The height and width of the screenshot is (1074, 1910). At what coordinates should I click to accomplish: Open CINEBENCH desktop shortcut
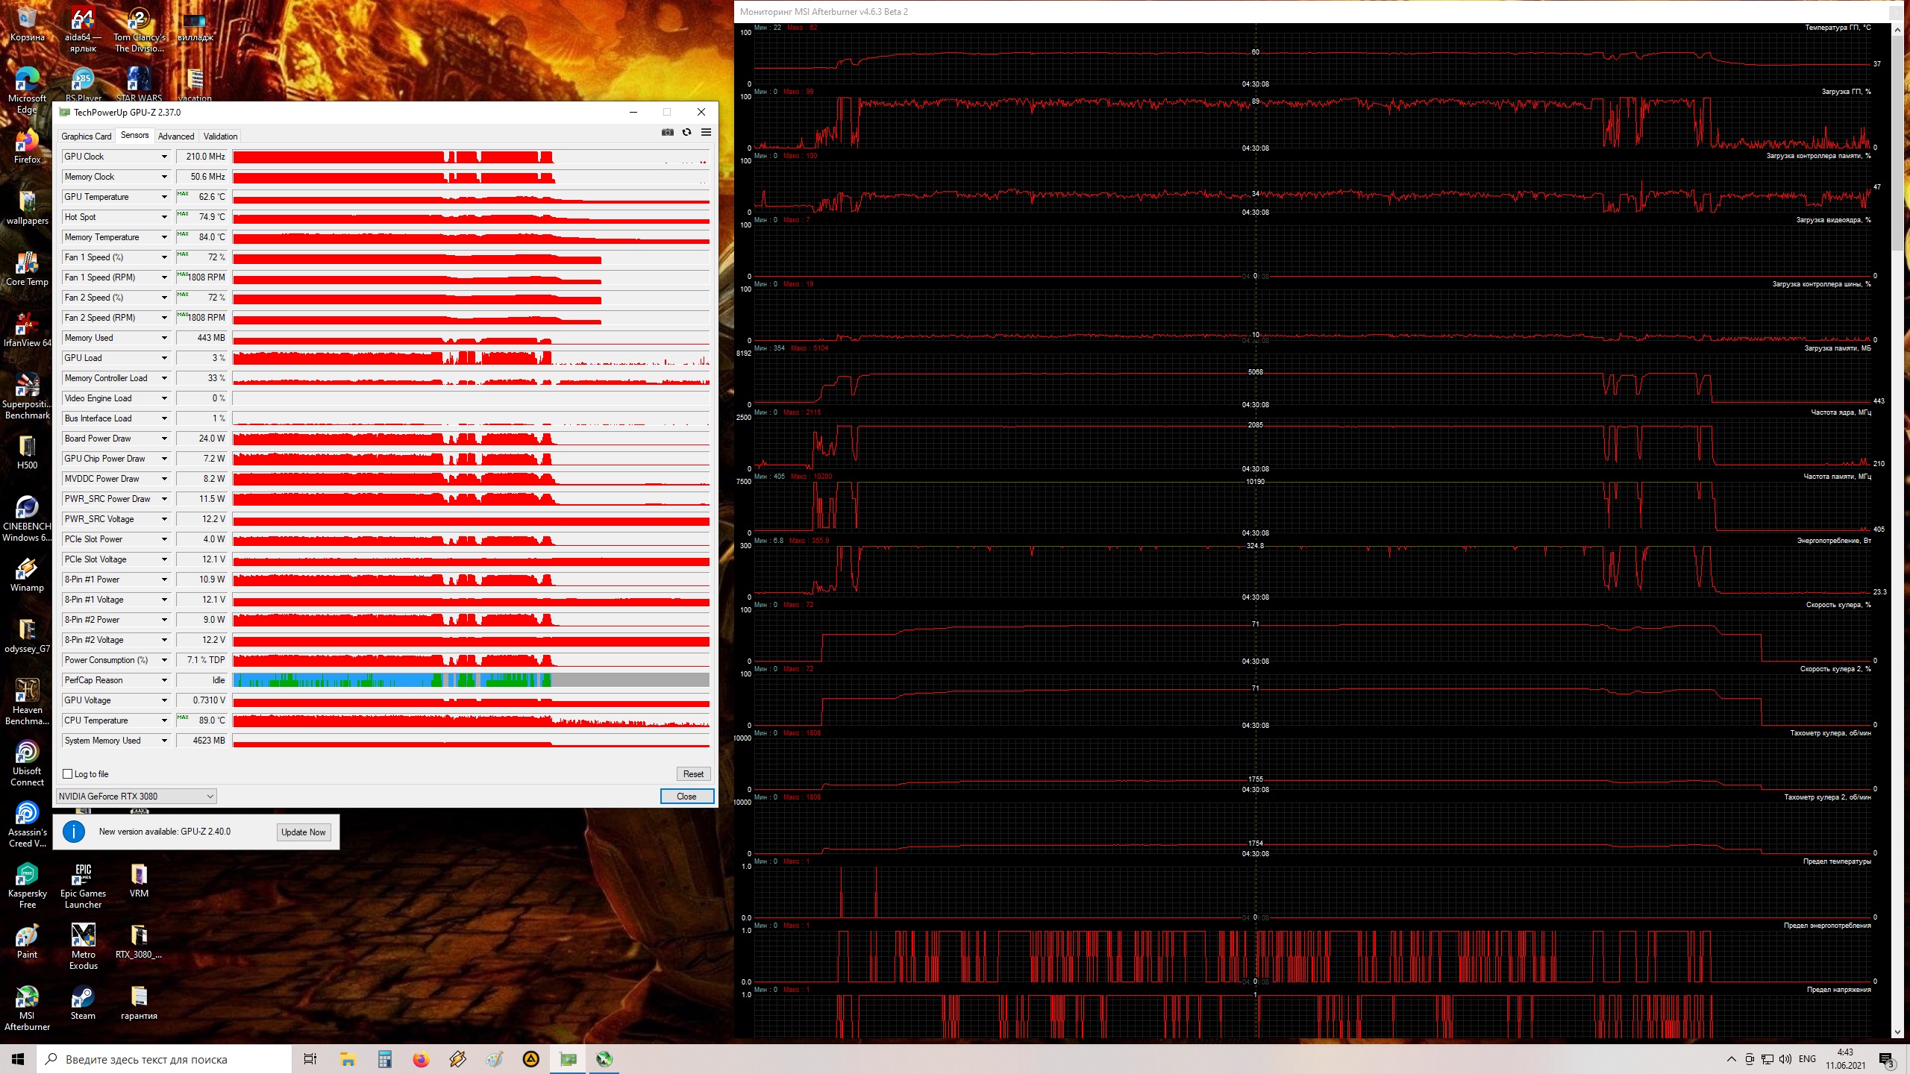click(27, 509)
